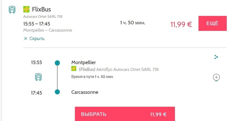Viewport: 231px width, 121px height.
Task: Click the Автобус Autocars Ortet SARL 718 label
Action: click(127, 69)
